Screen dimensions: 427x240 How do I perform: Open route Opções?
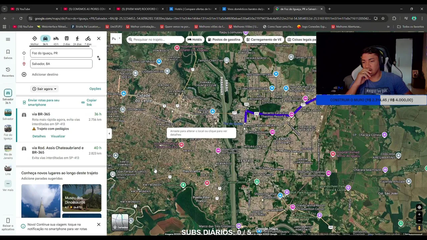[95, 89]
